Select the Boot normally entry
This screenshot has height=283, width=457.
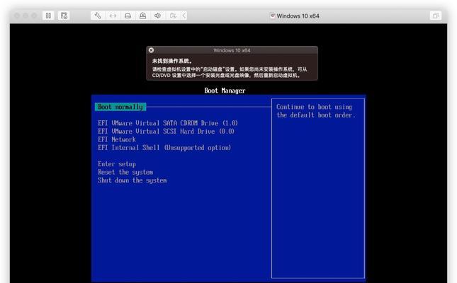[x=120, y=107]
